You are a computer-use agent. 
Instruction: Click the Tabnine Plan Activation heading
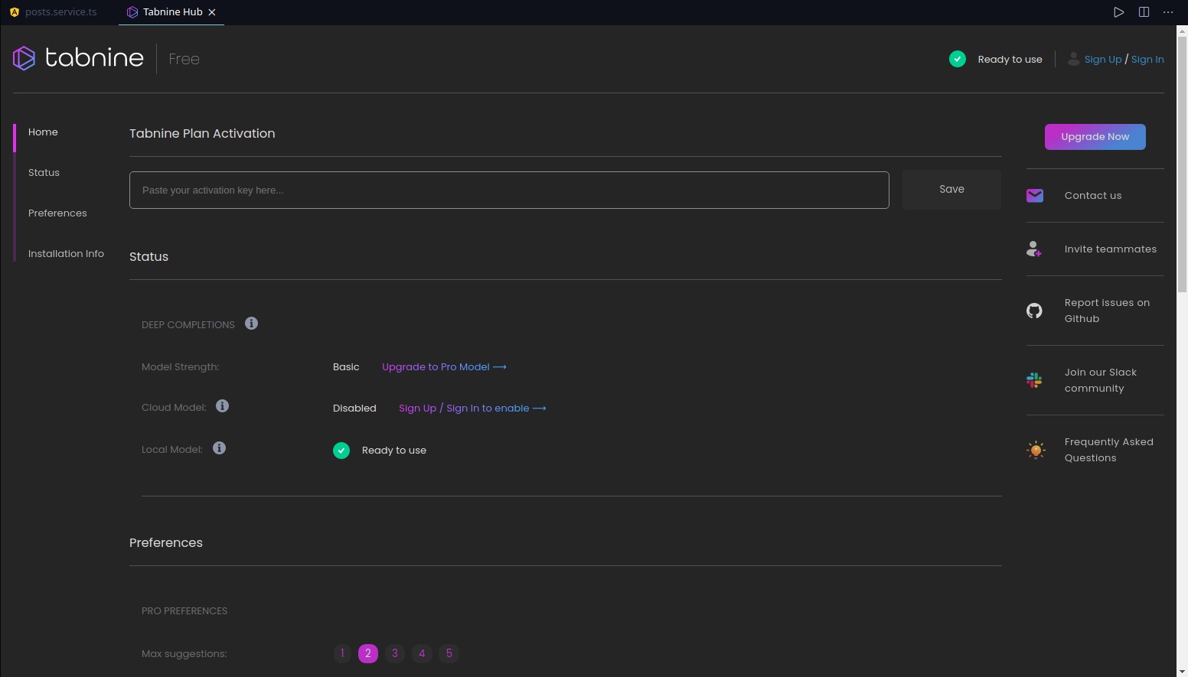click(202, 133)
